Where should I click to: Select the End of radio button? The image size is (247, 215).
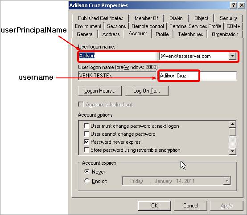87,181
